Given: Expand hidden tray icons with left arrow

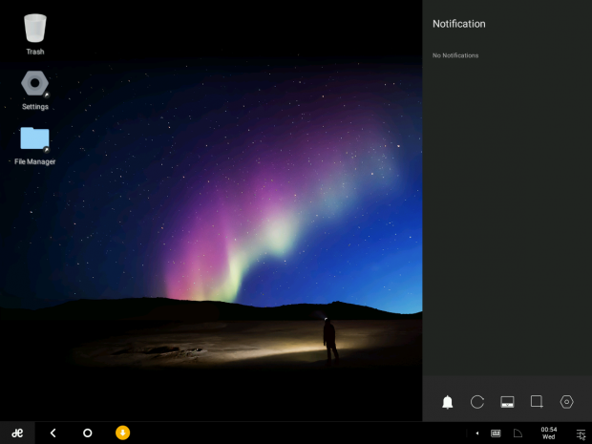Looking at the screenshot, I should (477, 433).
